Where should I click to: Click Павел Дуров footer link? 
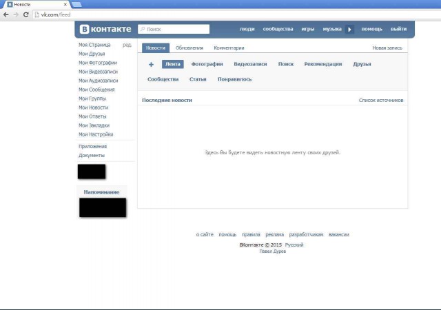[273, 251]
